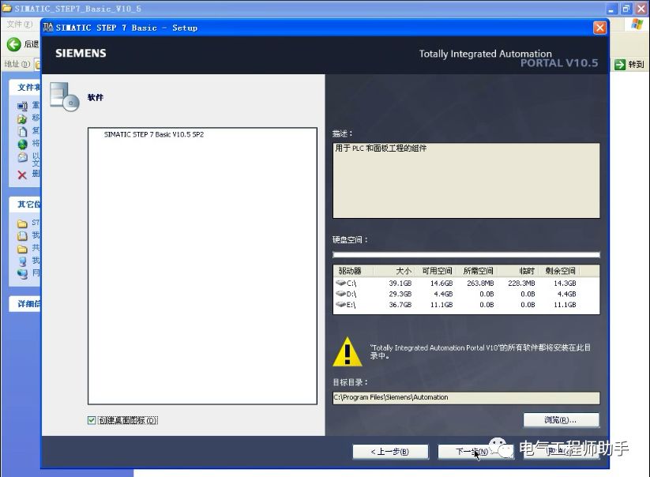Go back with the <上一步(B) button
650x477 pixels.
tap(390, 451)
